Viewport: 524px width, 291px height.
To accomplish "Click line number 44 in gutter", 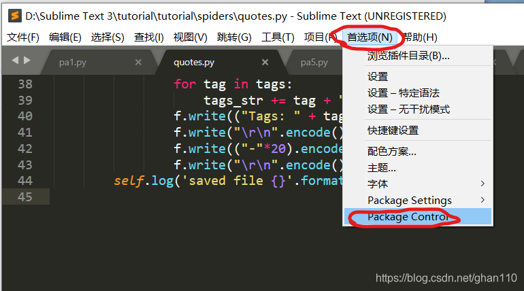I will tap(25, 181).
